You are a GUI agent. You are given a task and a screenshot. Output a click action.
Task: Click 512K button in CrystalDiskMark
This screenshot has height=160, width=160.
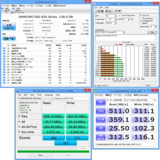pos(101,119)
